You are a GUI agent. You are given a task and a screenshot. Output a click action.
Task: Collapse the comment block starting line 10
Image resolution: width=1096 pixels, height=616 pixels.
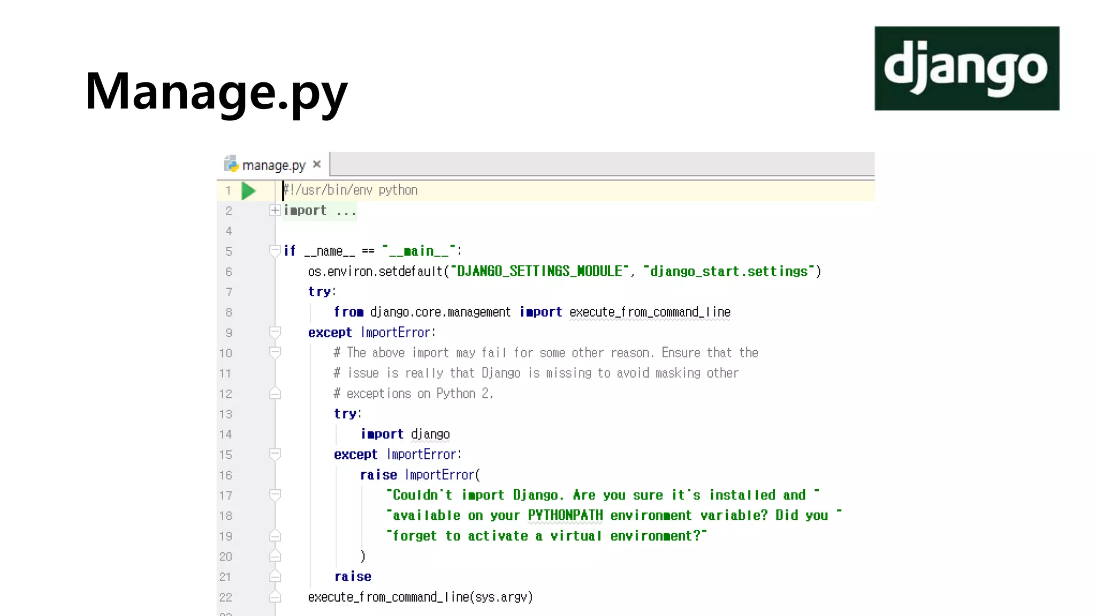(x=275, y=352)
